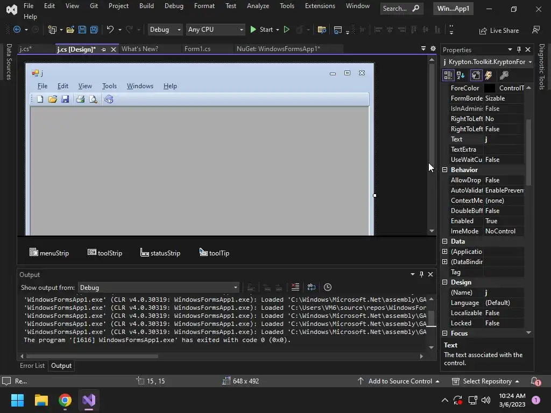The height and width of the screenshot is (413, 551).
Task: Show Properties in Categorized view
Action: point(448,75)
